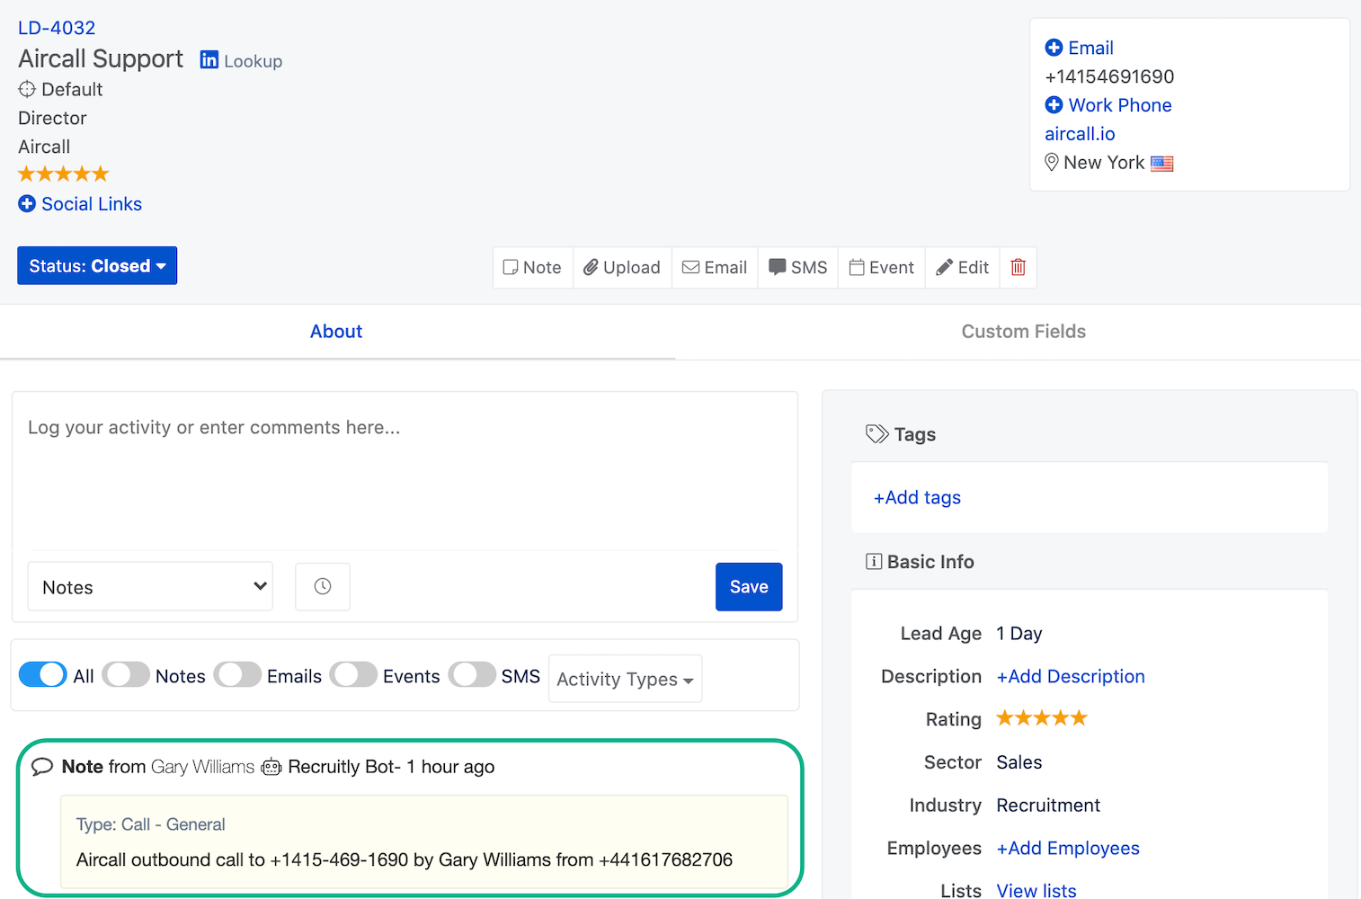
Task: Open the View lists link
Action: point(1036,890)
